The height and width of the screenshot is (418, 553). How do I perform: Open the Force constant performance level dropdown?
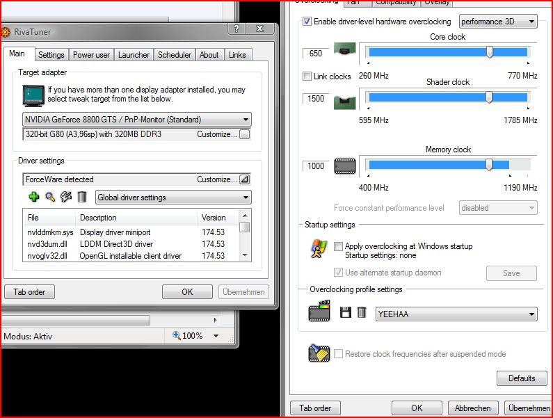[x=498, y=208]
